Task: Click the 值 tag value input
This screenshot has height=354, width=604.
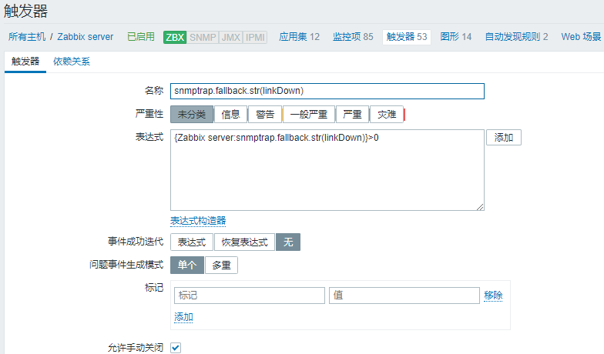Action: (404, 296)
